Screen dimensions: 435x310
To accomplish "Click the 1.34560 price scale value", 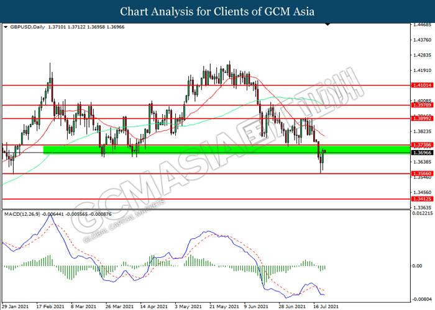I will click(x=422, y=192).
